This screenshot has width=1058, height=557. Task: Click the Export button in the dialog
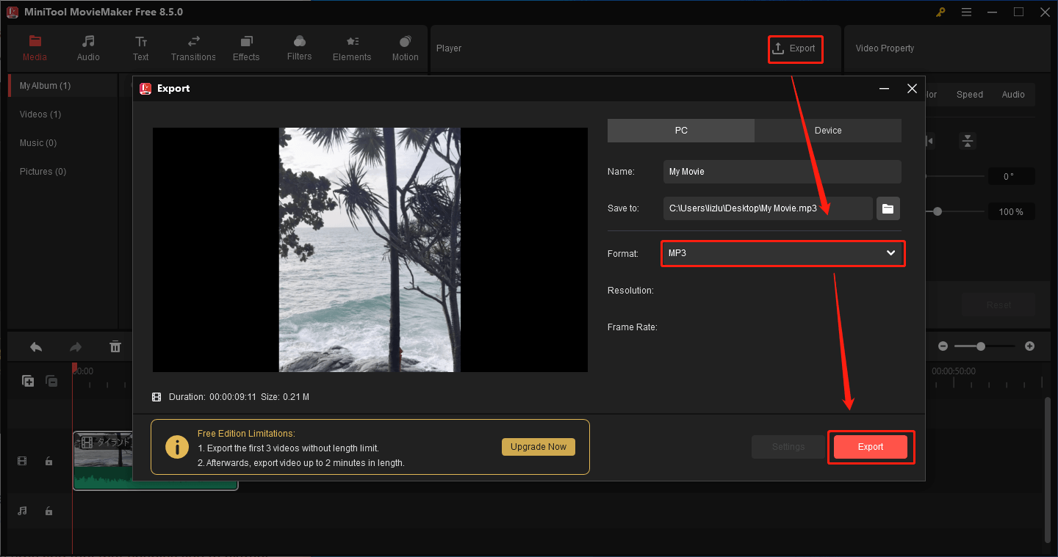point(870,446)
